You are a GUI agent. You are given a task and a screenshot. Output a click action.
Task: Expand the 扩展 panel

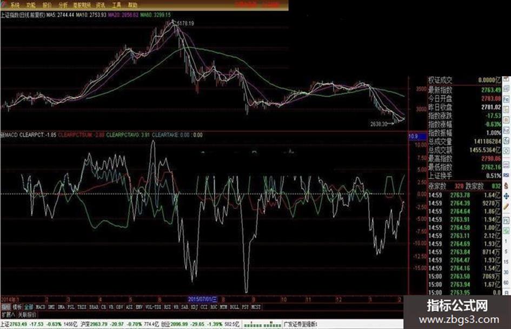click(x=8, y=314)
